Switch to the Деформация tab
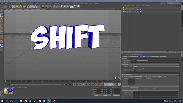 pyautogui.click(x=155, y=56)
